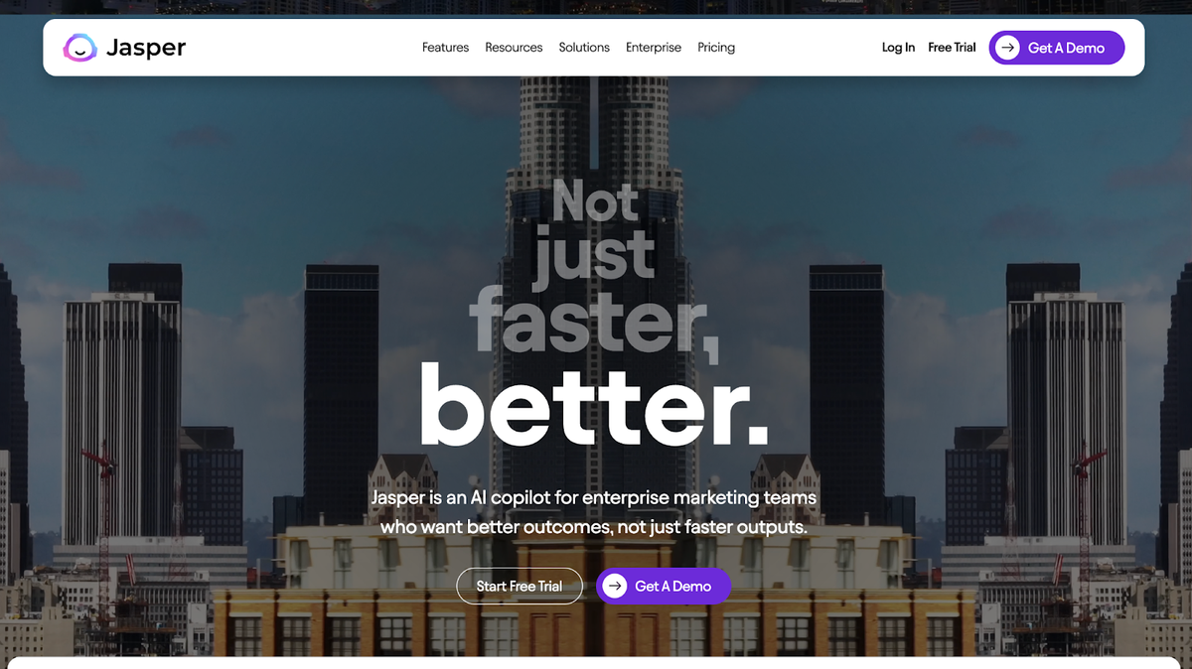The width and height of the screenshot is (1192, 669).
Task: Click the header Get A Demo text
Action: pos(1066,48)
